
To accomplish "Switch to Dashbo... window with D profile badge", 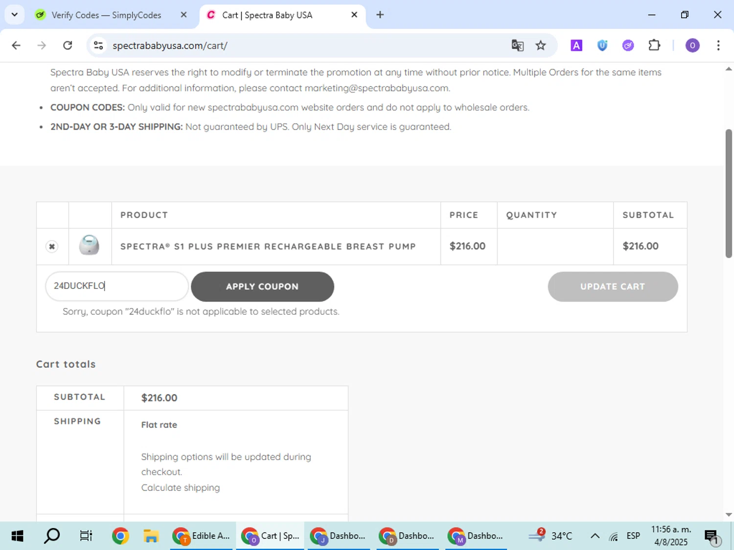I will pos(407,536).
